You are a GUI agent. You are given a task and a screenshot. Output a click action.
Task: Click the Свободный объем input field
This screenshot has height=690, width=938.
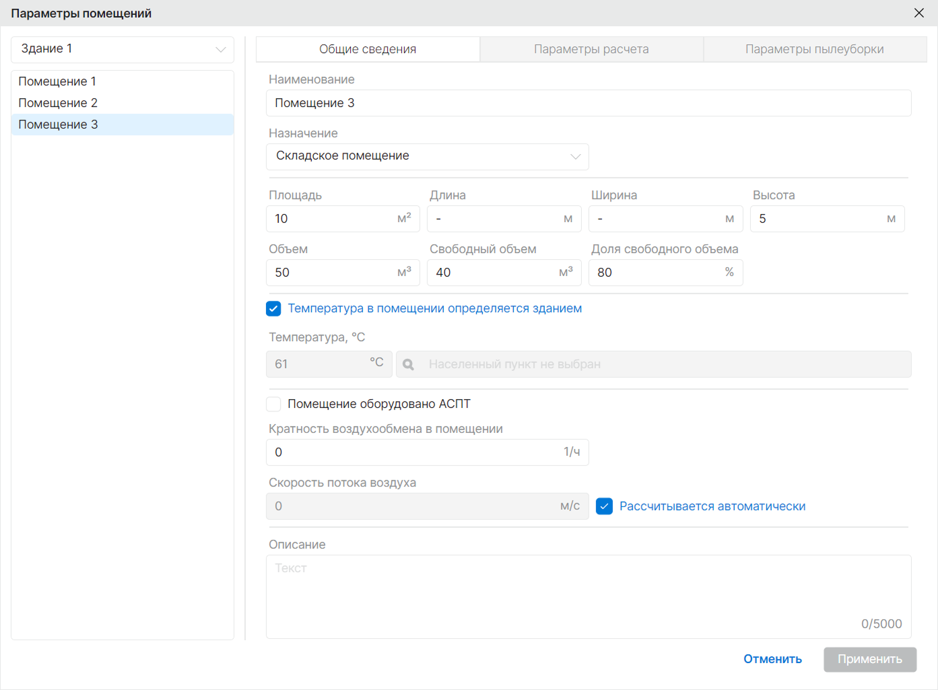pos(504,273)
